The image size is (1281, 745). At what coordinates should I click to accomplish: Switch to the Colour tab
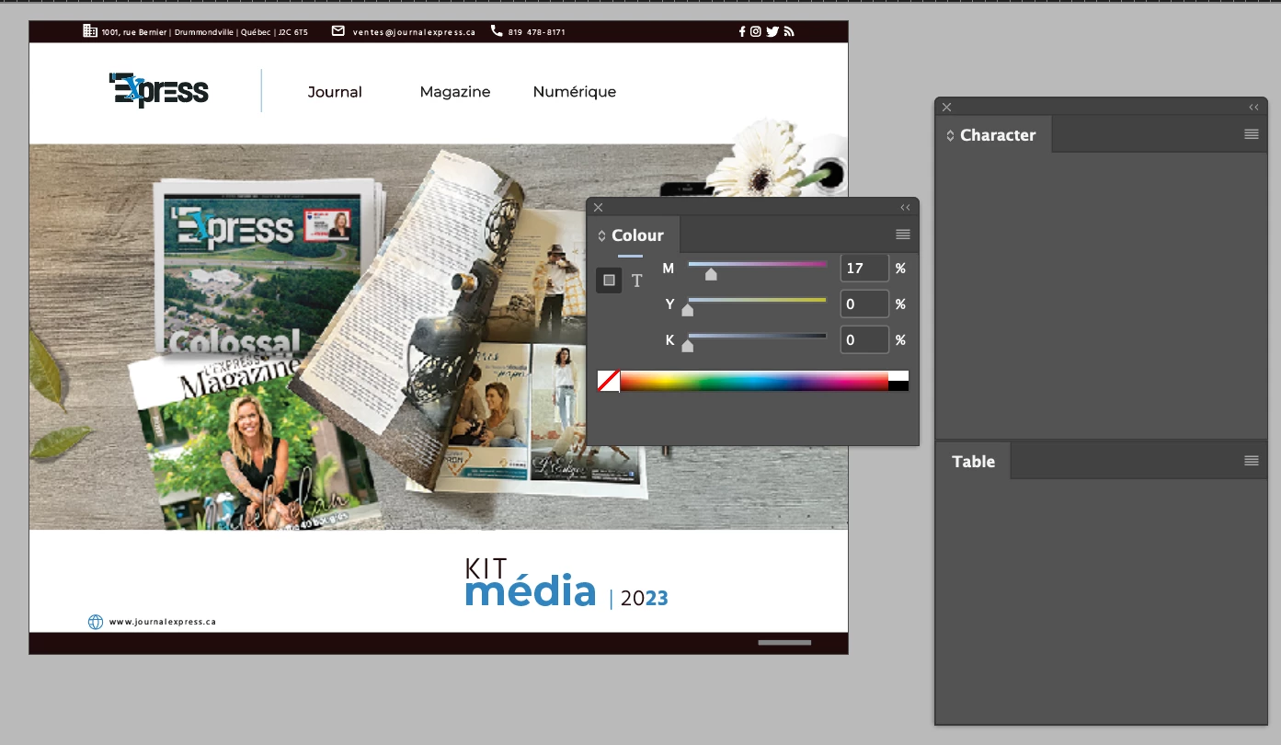[637, 235]
